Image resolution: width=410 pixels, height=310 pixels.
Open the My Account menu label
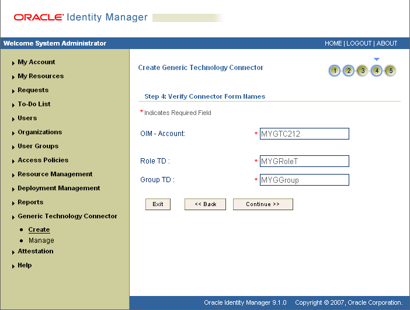pos(36,62)
